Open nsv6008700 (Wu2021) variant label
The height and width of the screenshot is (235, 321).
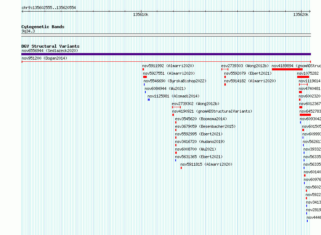pyautogui.click(x=195, y=149)
